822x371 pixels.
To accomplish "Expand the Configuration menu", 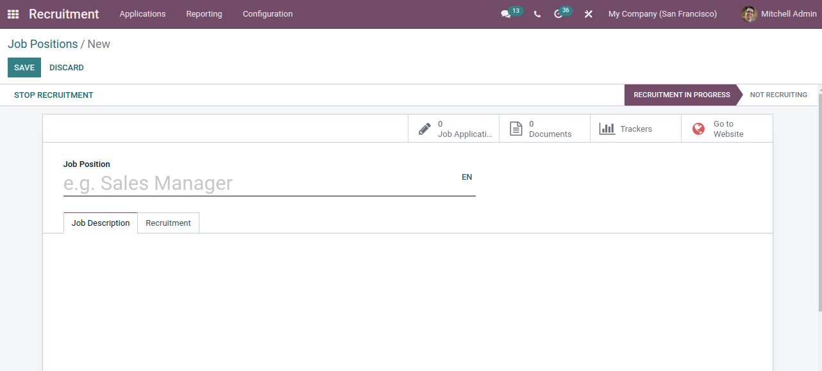I will (267, 14).
